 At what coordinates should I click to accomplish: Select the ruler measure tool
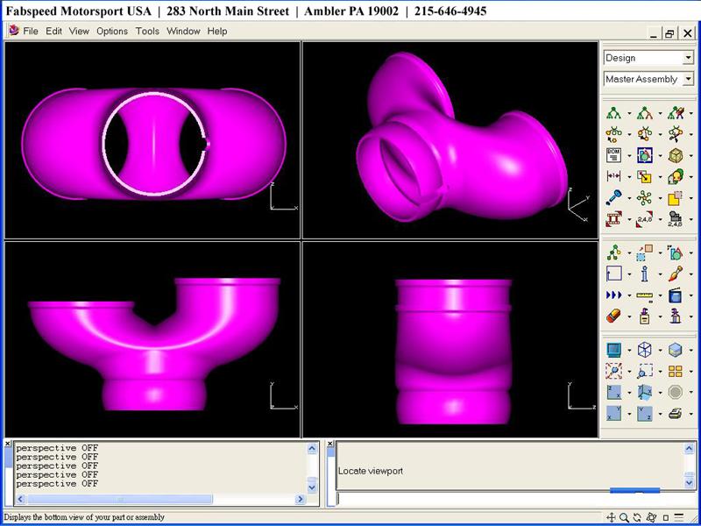pyautogui.click(x=644, y=295)
